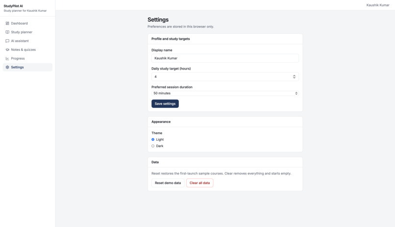Go to Study planner page
The height and width of the screenshot is (227, 395).
[27, 32]
